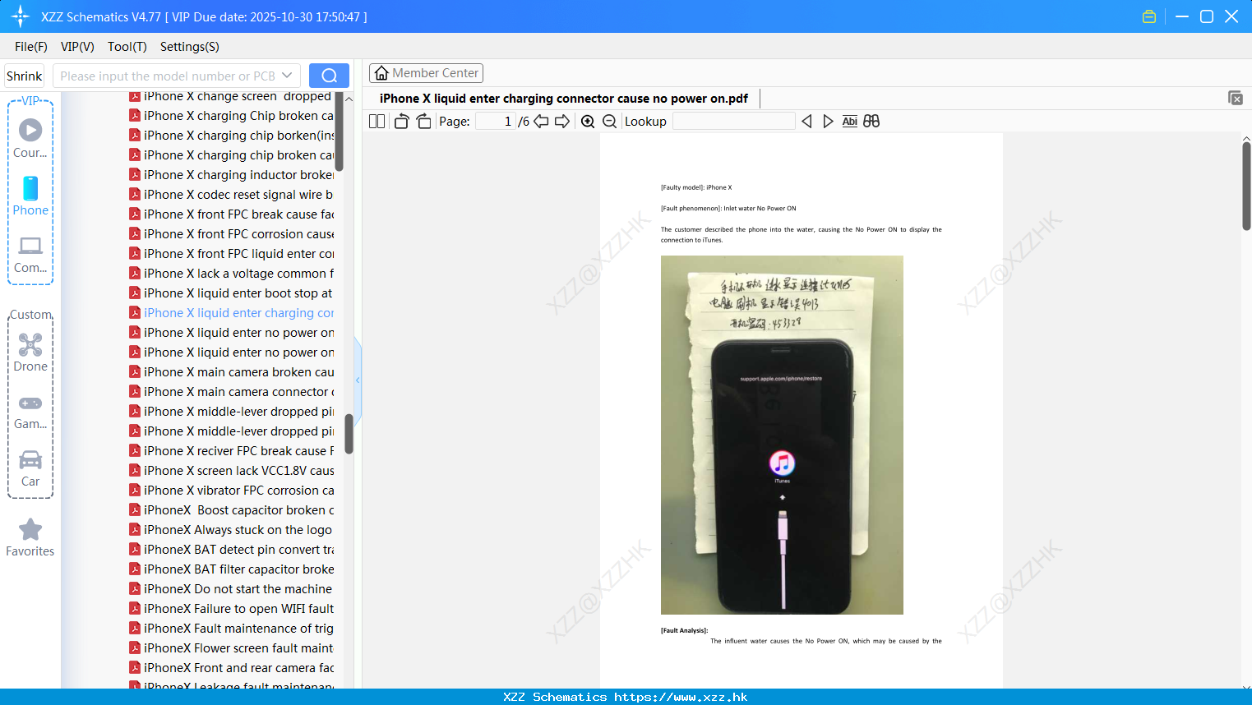Toggle the two-page view icon

[x=377, y=122]
